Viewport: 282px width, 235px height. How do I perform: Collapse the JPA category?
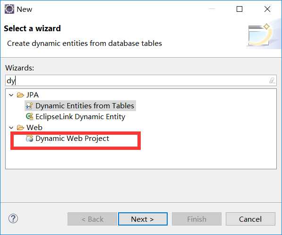tap(11, 95)
